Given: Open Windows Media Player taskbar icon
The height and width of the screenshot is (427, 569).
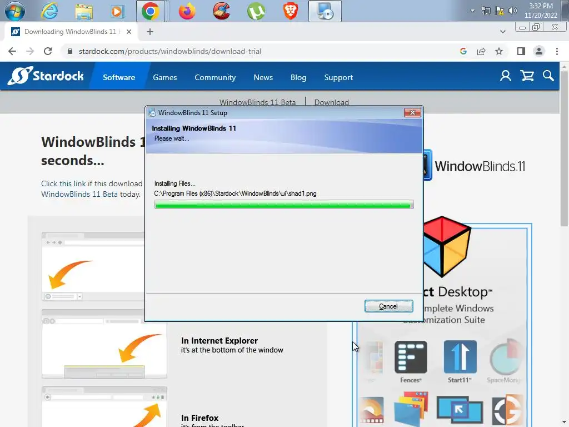Looking at the screenshot, I should (x=117, y=11).
